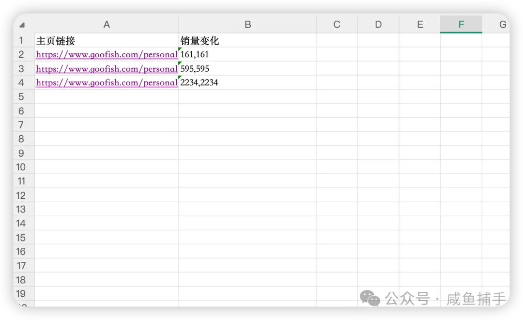Select column G header

tap(496, 24)
